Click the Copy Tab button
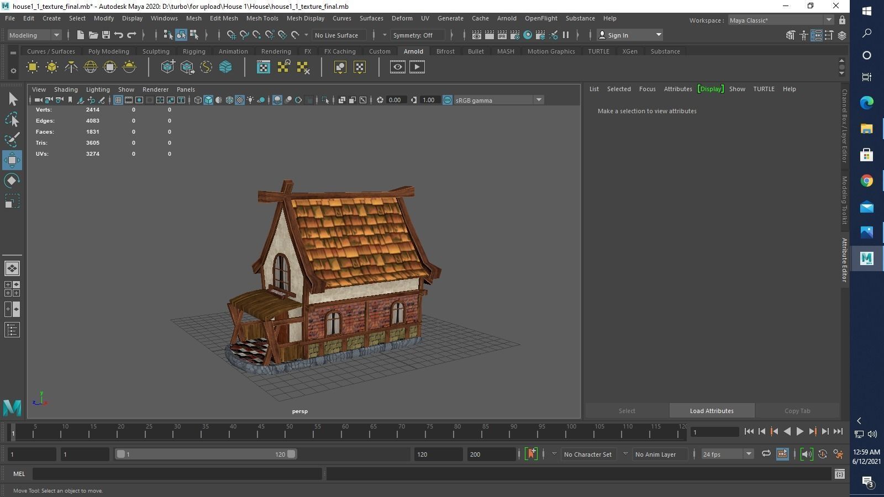This screenshot has width=884, height=497. (x=797, y=411)
